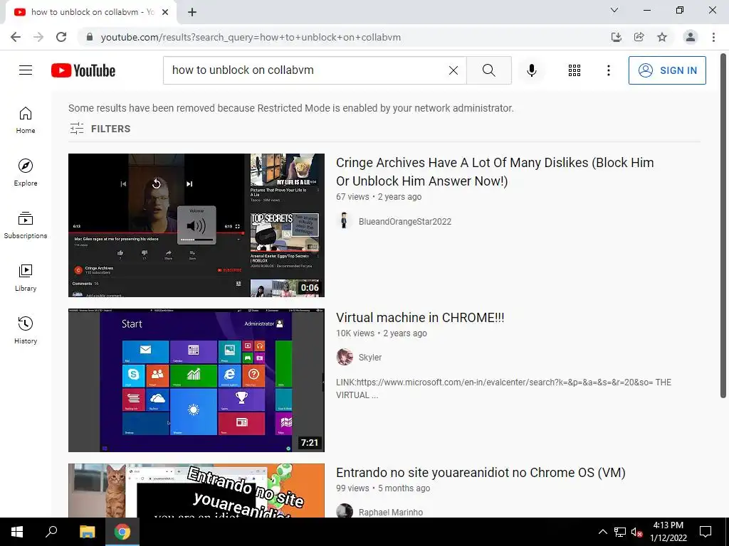
Task: Click the Cringe Archives video thumbnail
Action: pos(196,225)
